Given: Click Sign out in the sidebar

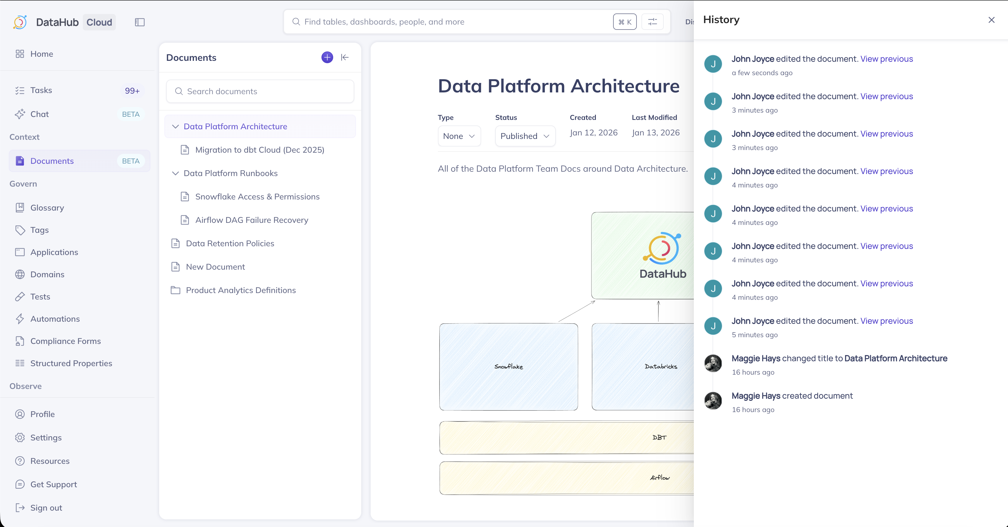Looking at the screenshot, I should point(46,508).
